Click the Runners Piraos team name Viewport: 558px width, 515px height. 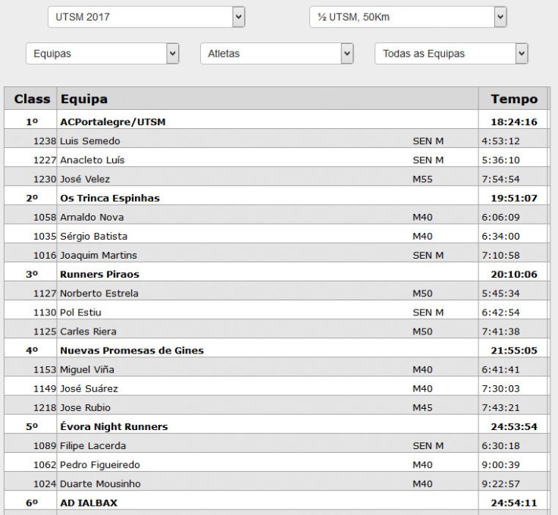pyautogui.click(x=99, y=274)
